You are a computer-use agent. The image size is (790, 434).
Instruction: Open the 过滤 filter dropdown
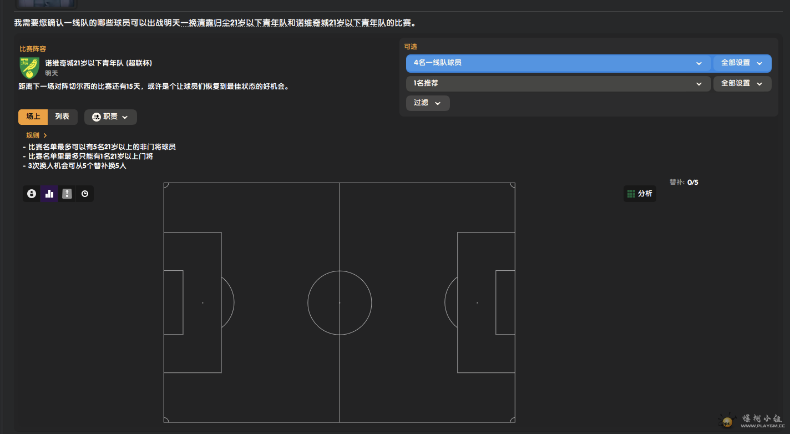(427, 103)
